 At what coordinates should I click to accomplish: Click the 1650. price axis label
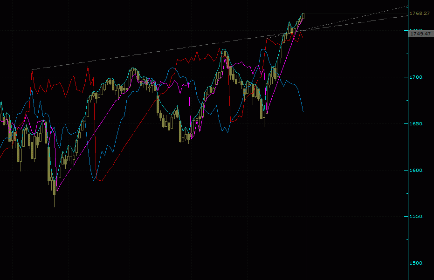point(417,123)
